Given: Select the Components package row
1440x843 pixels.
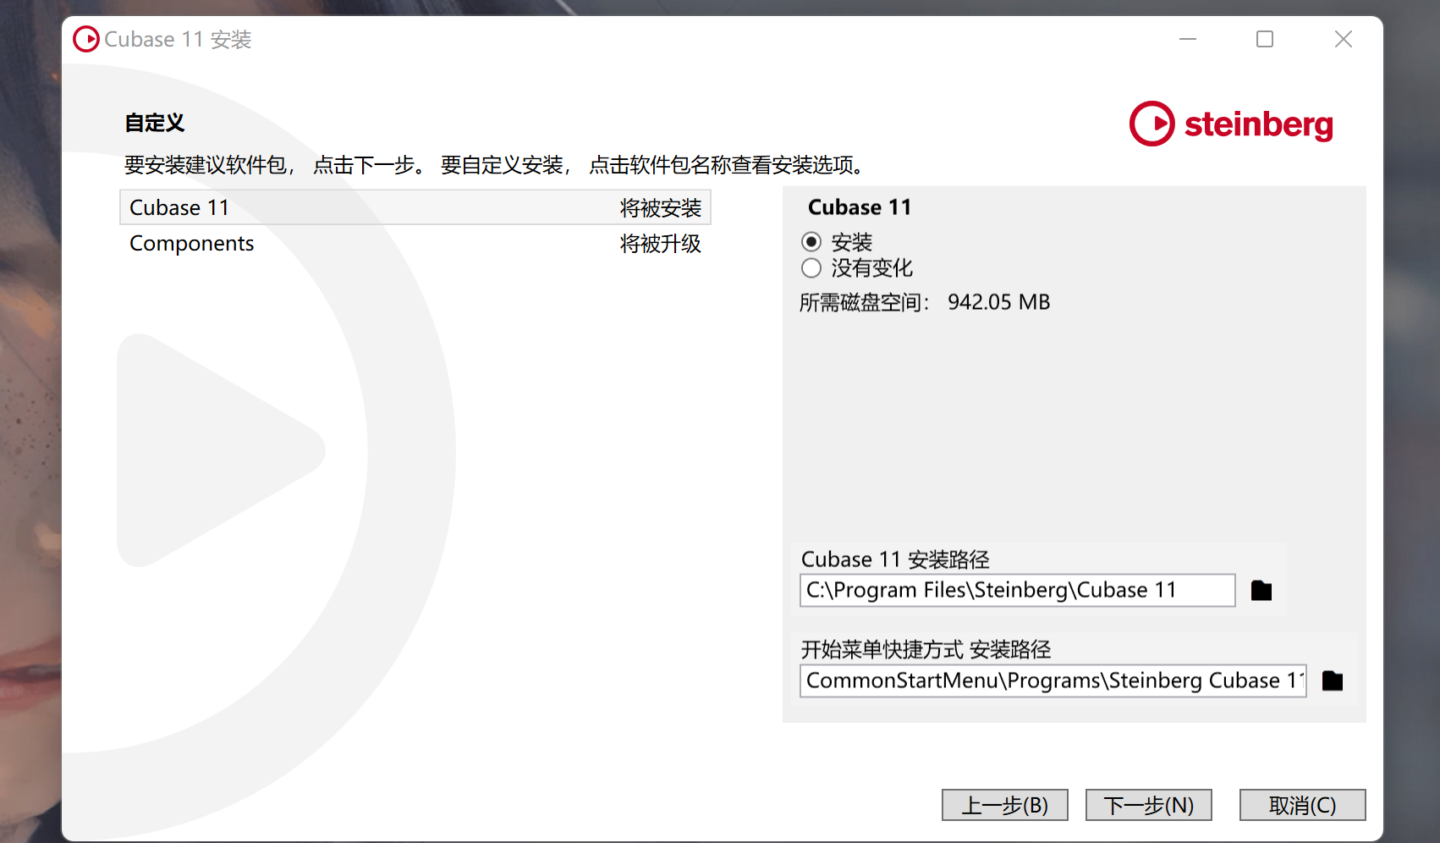Looking at the screenshot, I should pos(415,244).
